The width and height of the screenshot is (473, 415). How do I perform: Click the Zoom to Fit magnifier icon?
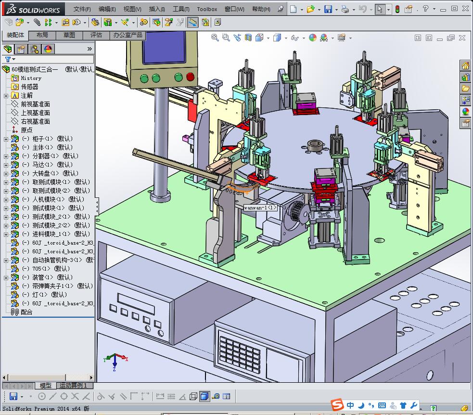215,38
